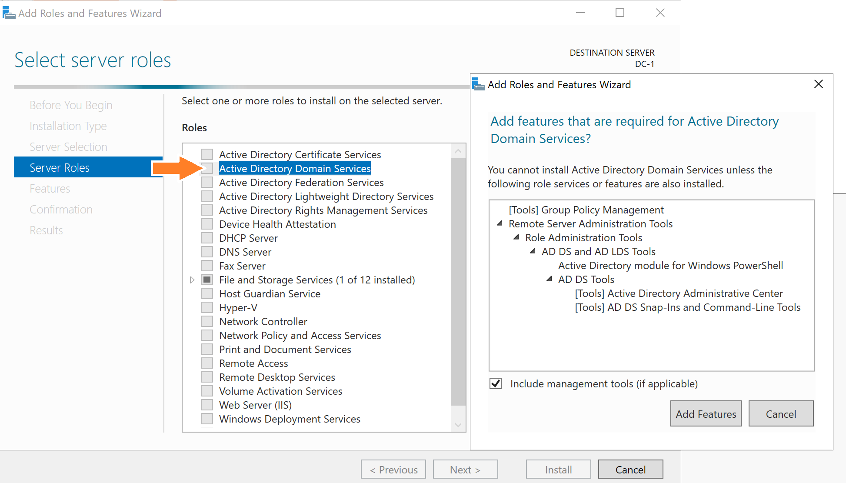This screenshot has width=846, height=483.
Task: Enable the DHCP Server role checkbox
Action: [x=207, y=238]
